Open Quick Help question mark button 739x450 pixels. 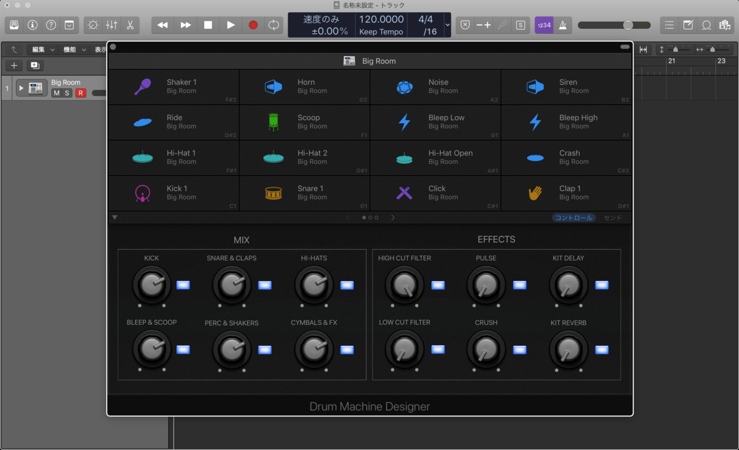tap(51, 25)
